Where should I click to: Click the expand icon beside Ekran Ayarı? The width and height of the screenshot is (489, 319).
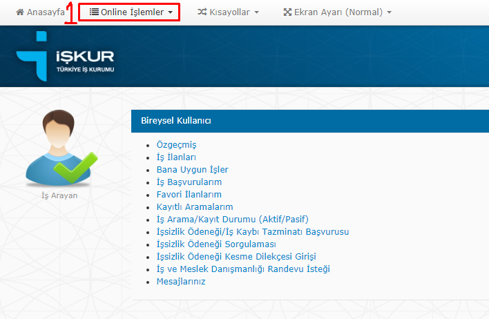tap(287, 12)
